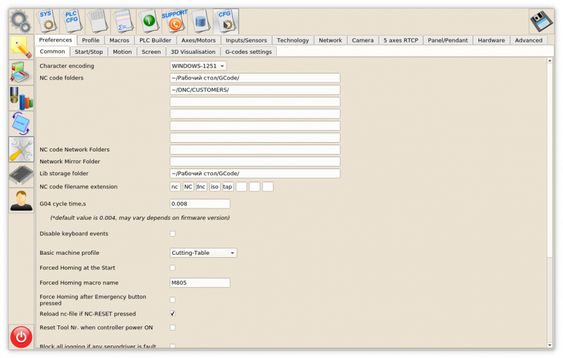Image resolution: width=563 pixels, height=358 pixels.
Task: Select the pencil note editor icon
Action: [x=21, y=46]
